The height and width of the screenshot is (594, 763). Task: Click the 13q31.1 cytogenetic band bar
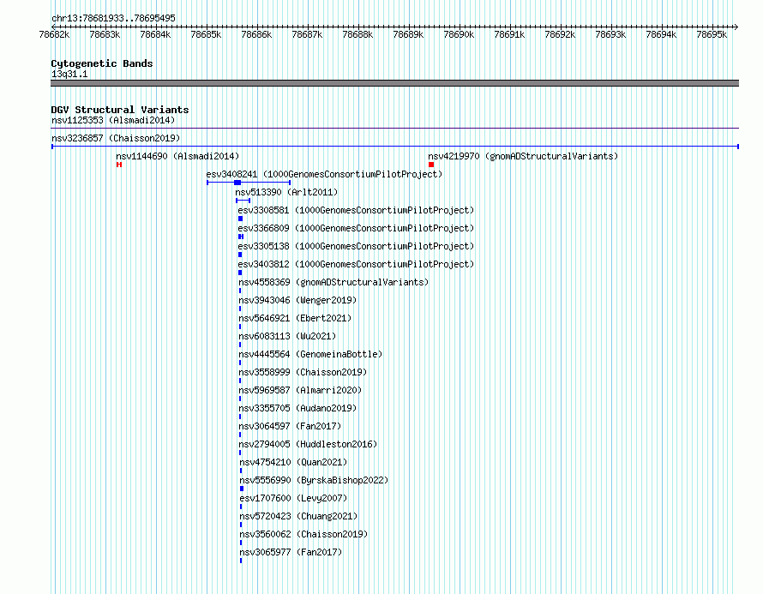394,83
